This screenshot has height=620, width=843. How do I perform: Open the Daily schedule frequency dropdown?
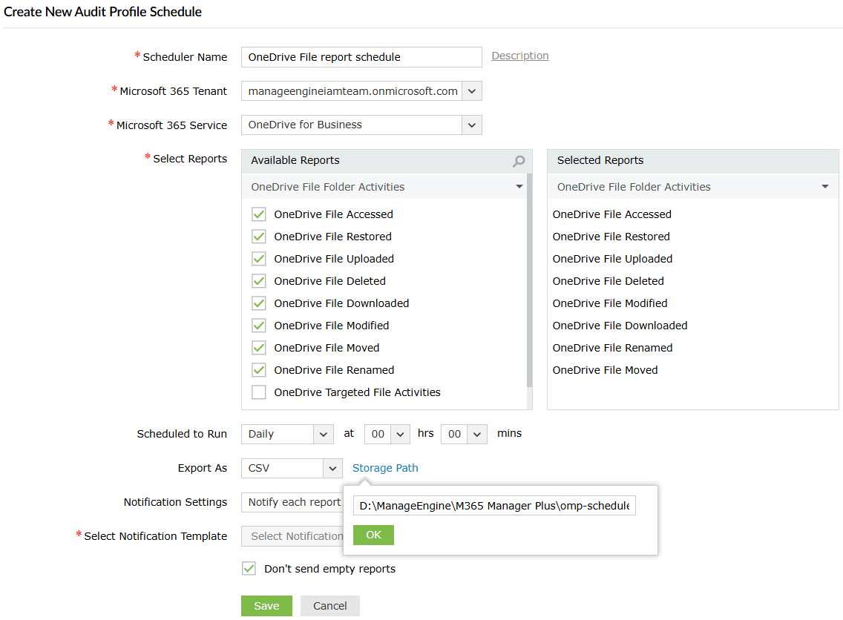point(323,434)
